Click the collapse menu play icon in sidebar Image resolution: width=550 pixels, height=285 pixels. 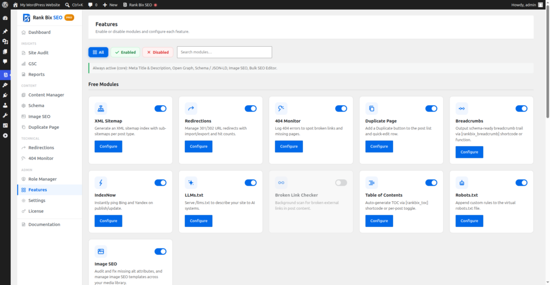click(x=5, y=136)
